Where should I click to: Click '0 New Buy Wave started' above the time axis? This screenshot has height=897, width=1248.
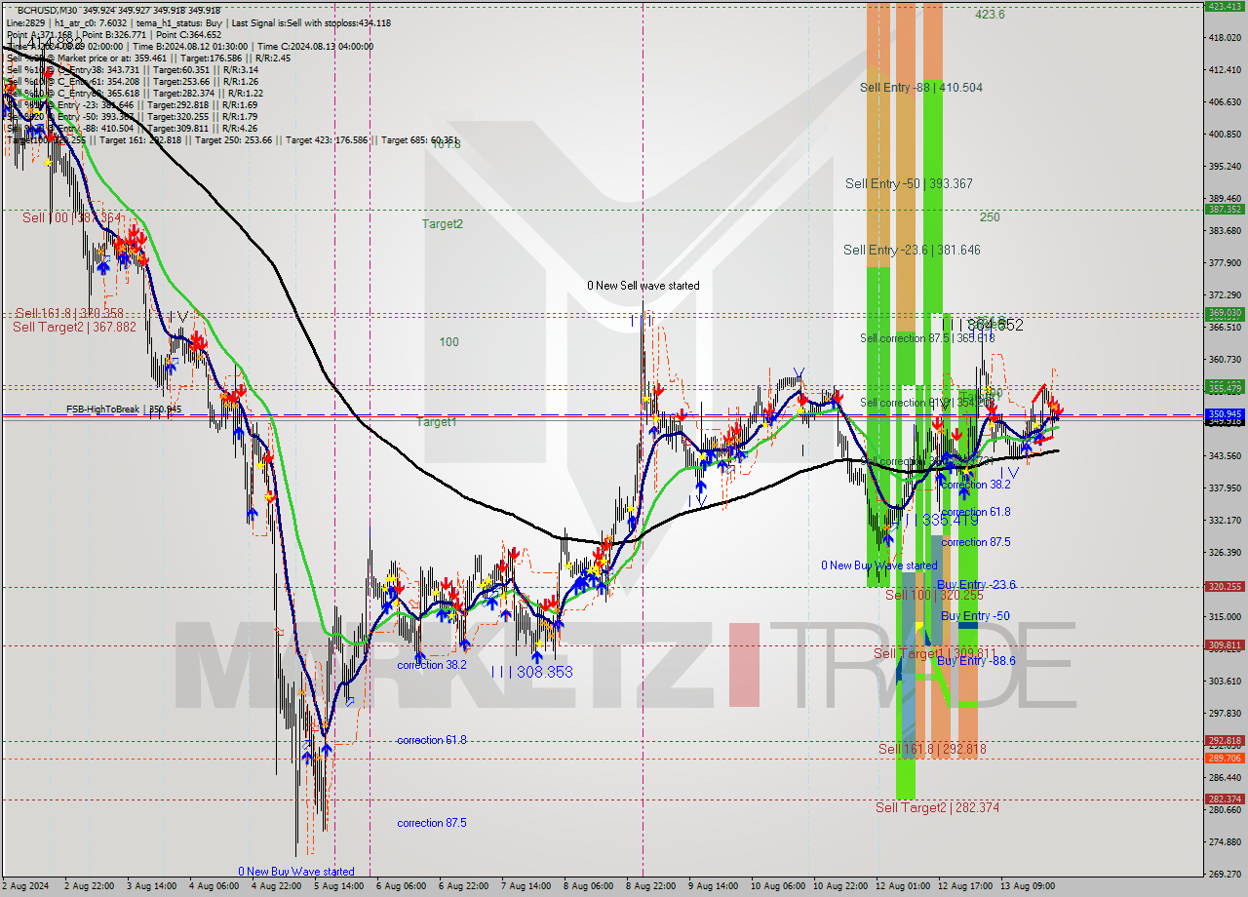coord(296,872)
